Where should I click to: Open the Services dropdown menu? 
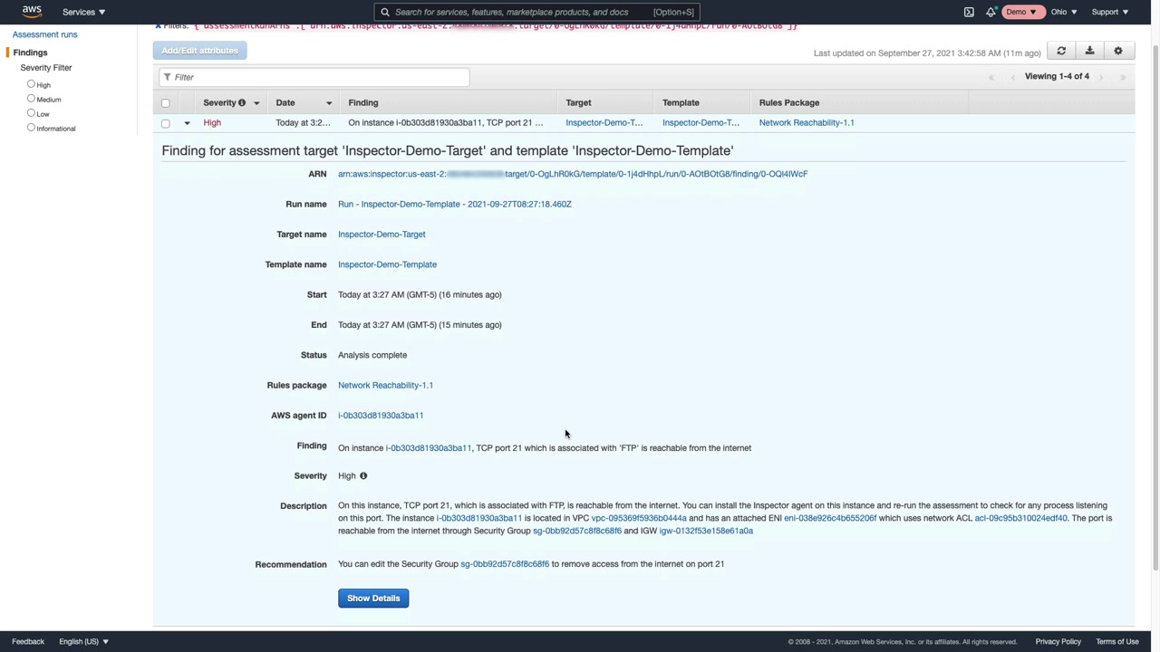tap(83, 12)
